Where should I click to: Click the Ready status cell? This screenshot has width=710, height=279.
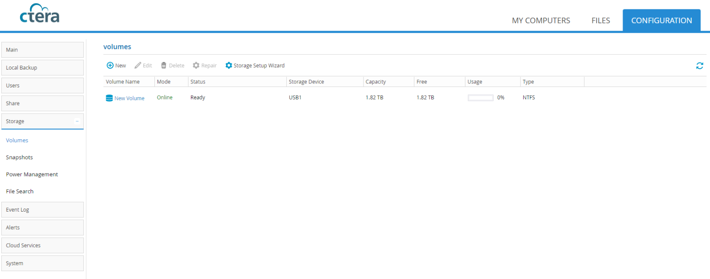click(198, 98)
